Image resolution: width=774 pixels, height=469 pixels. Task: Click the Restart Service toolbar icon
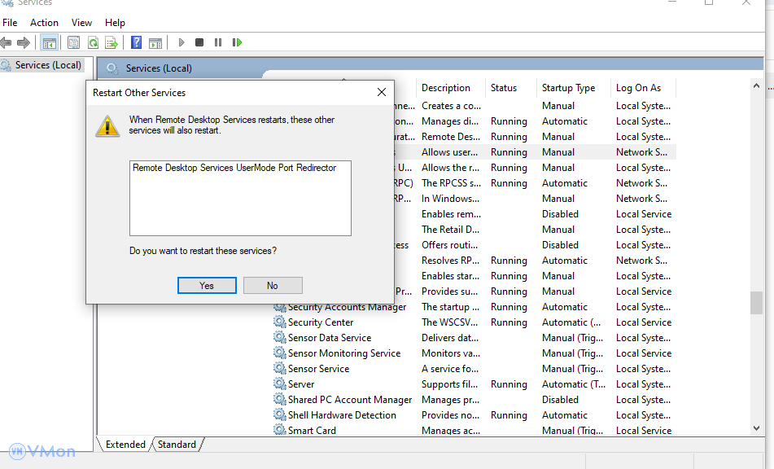pyautogui.click(x=237, y=42)
